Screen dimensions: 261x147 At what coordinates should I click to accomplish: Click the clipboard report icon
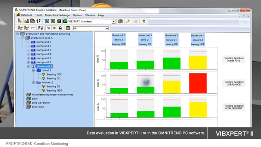(68, 28)
